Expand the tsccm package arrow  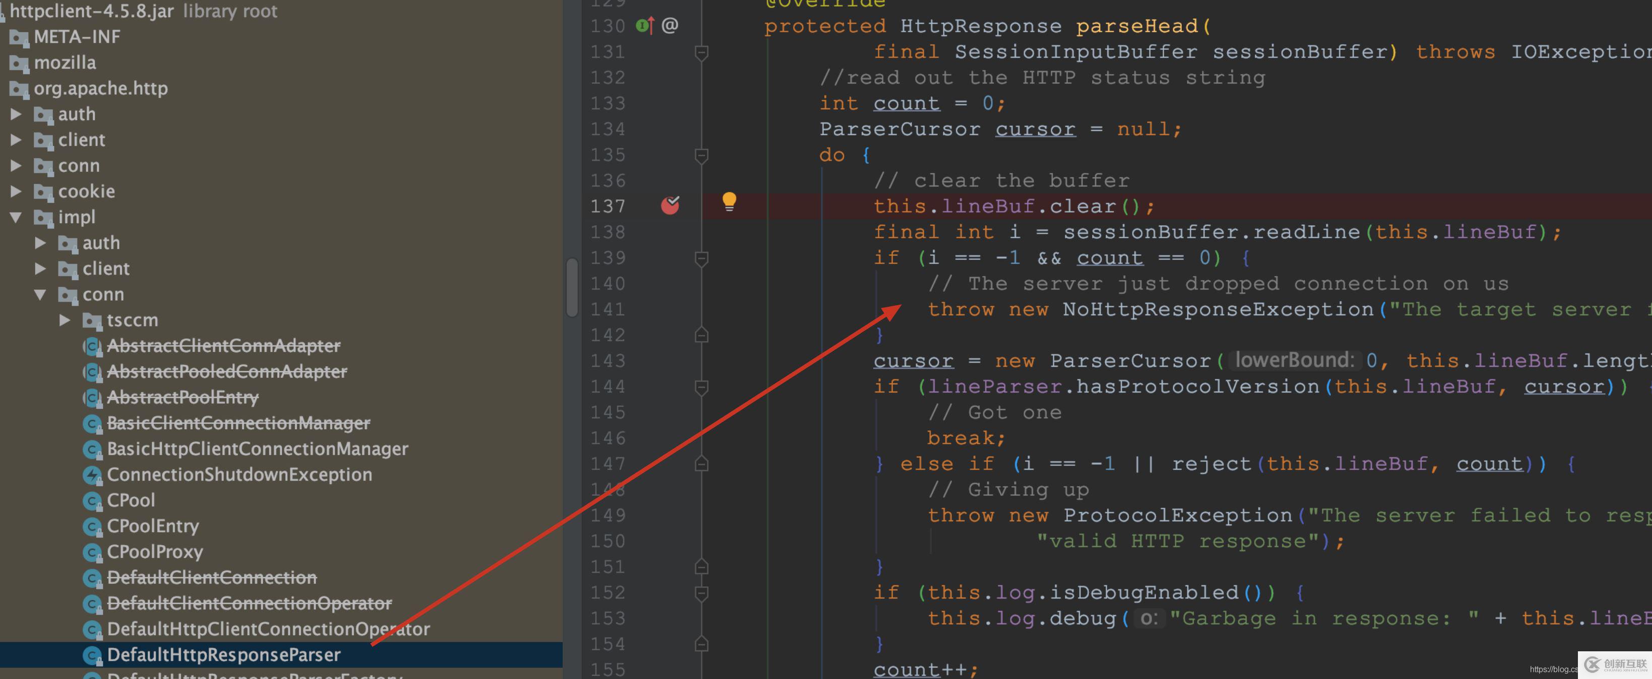point(65,320)
